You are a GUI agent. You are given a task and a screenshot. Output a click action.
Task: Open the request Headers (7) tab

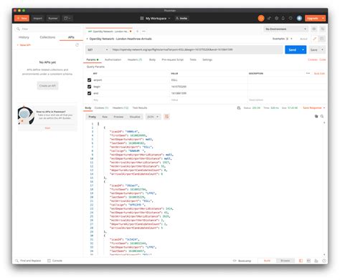[135, 59]
